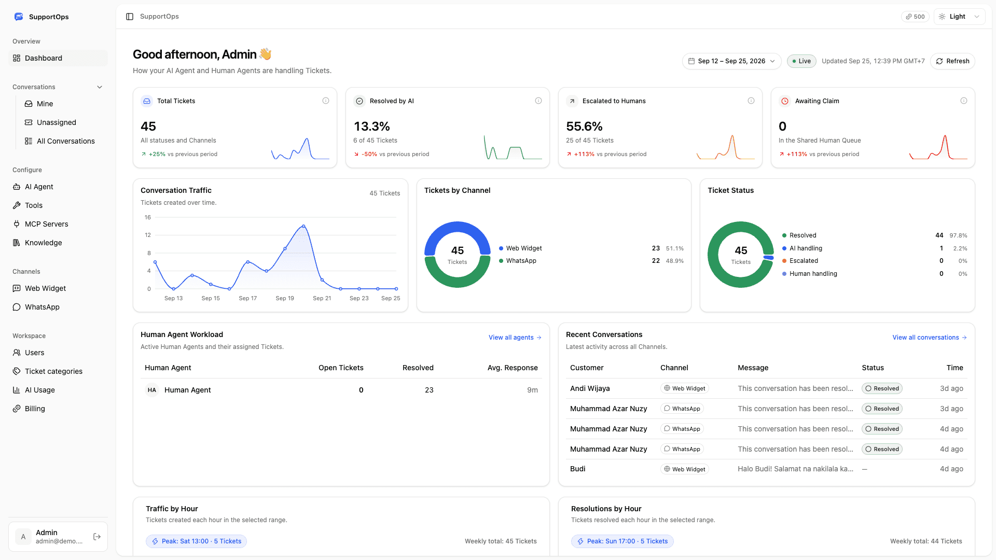Viewport: 996px width, 560px height.
Task: Open the Light theme dropdown
Action: pos(959,17)
